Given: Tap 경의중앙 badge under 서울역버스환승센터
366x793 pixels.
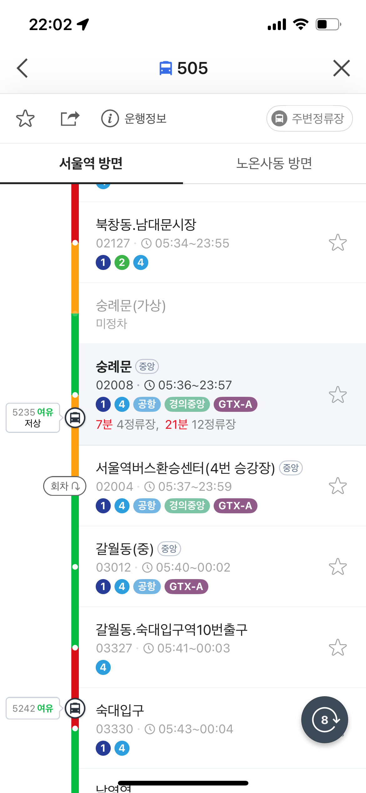Looking at the screenshot, I should coord(187,505).
